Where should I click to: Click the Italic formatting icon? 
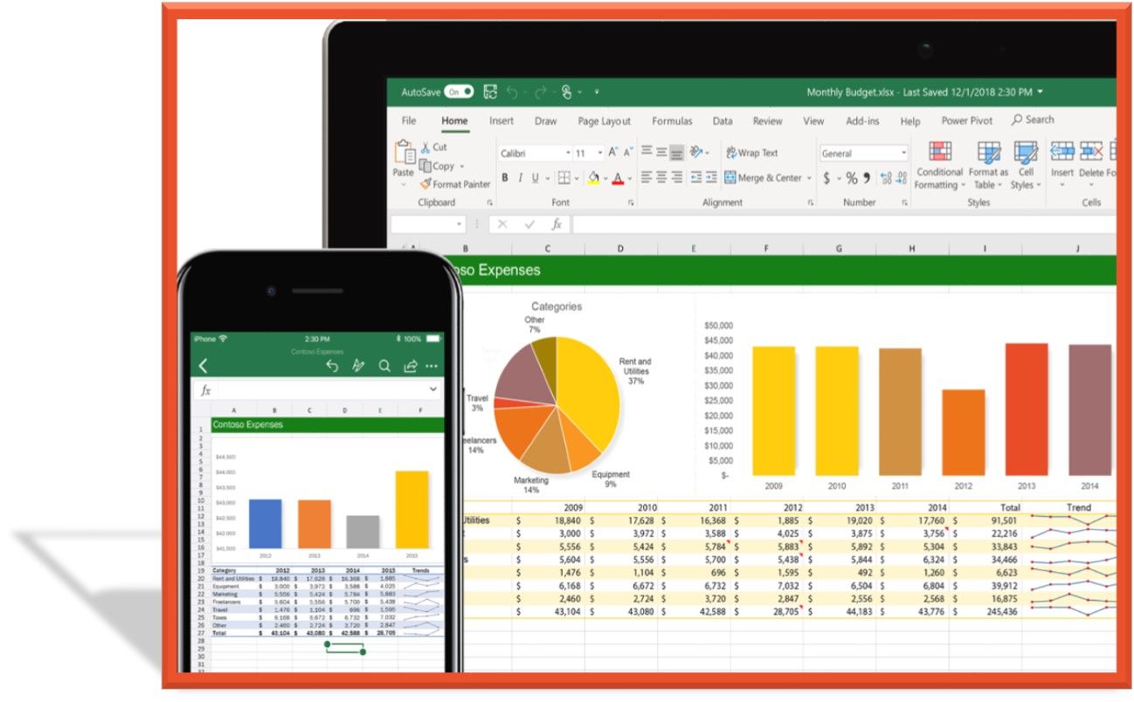[520, 178]
